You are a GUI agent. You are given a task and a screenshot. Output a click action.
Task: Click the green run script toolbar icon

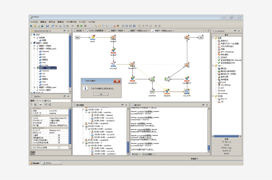point(82,26)
